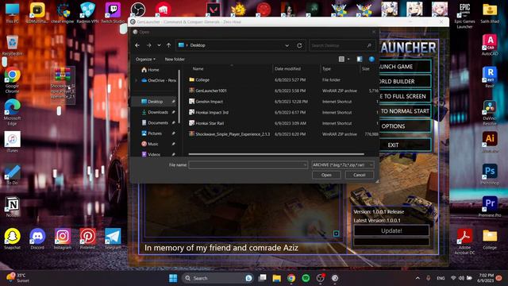The width and height of the screenshot is (508, 286).
Task: Click the Cancel button
Action: click(360, 175)
